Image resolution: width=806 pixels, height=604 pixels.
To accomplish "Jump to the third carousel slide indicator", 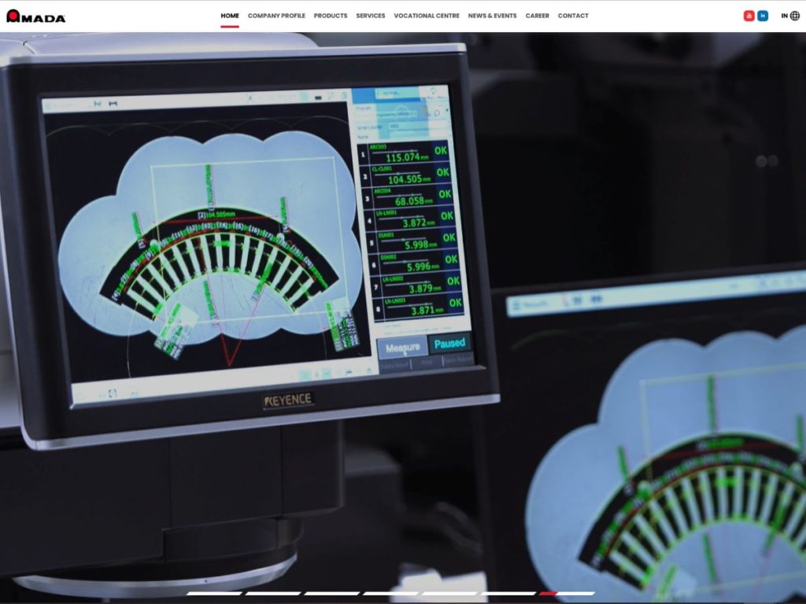I will point(331,594).
